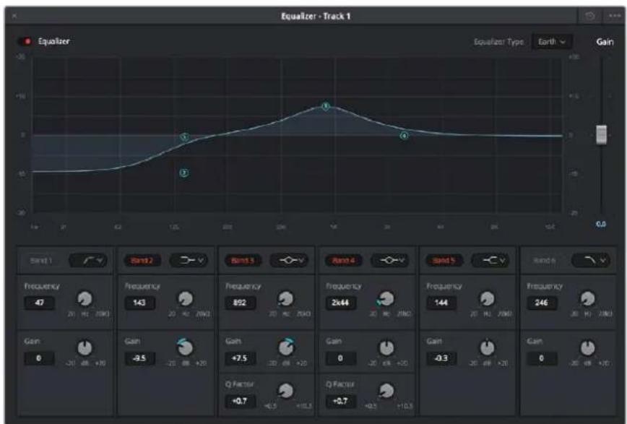Open Band 3 filter shape dropdown

point(290,261)
